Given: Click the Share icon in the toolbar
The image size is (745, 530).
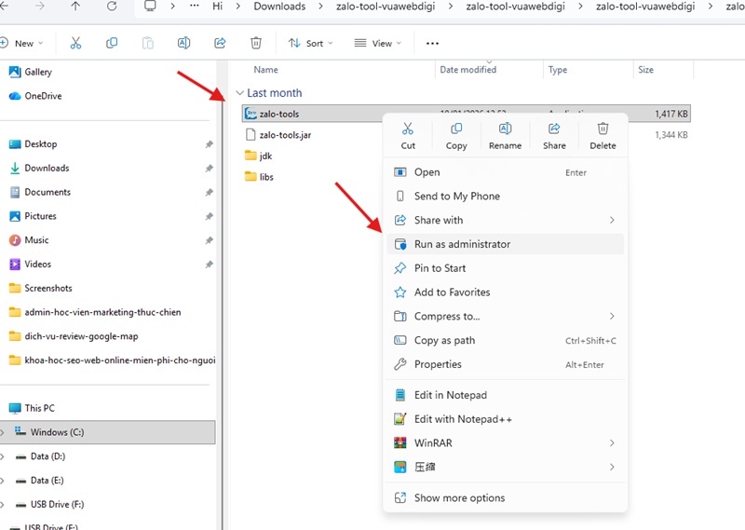Looking at the screenshot, I should 220,43.
